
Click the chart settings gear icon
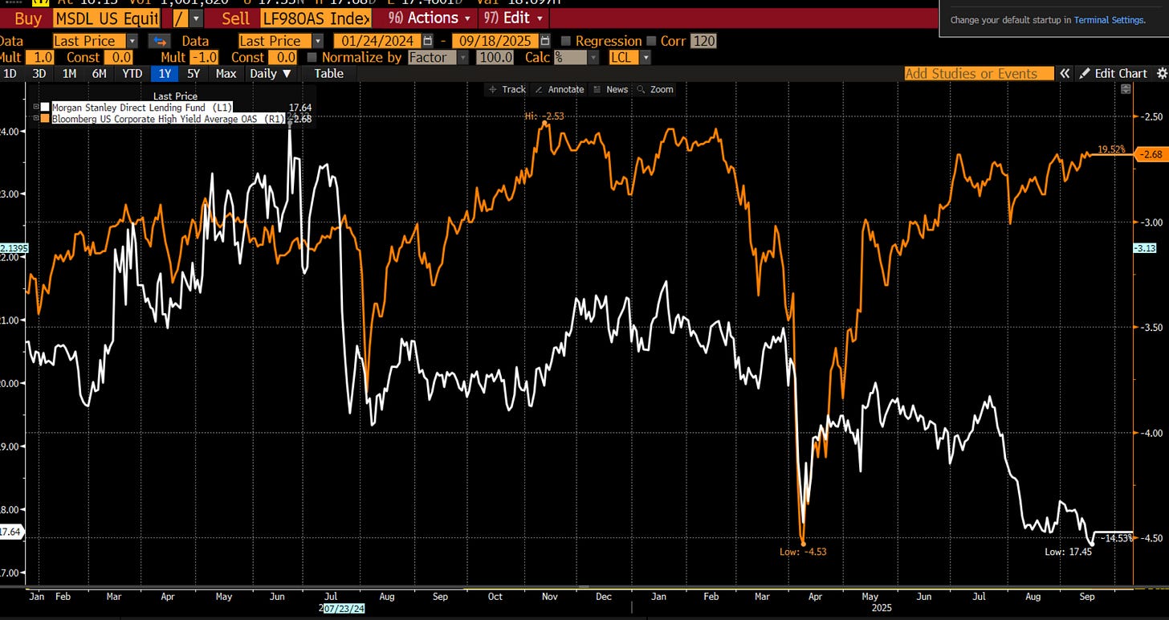(1161, 73)
